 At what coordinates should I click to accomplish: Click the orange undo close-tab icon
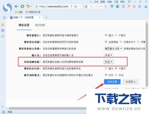pos(28,6)
